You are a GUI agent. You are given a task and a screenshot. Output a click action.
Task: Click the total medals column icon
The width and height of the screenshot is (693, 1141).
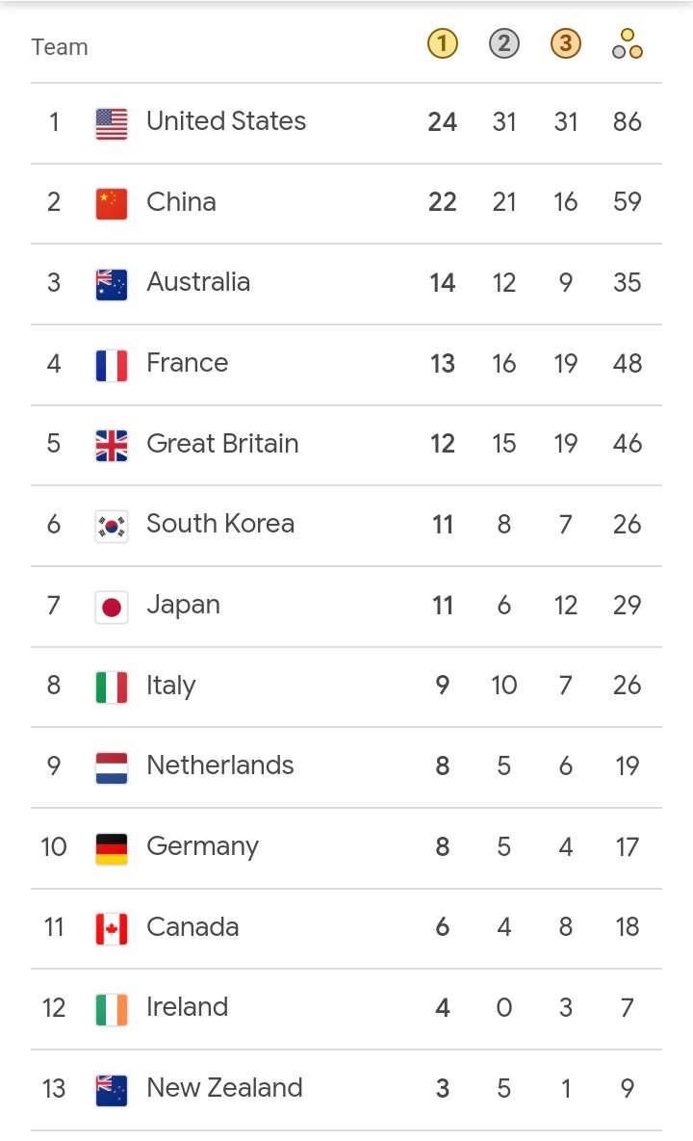(x=627, y=43)
